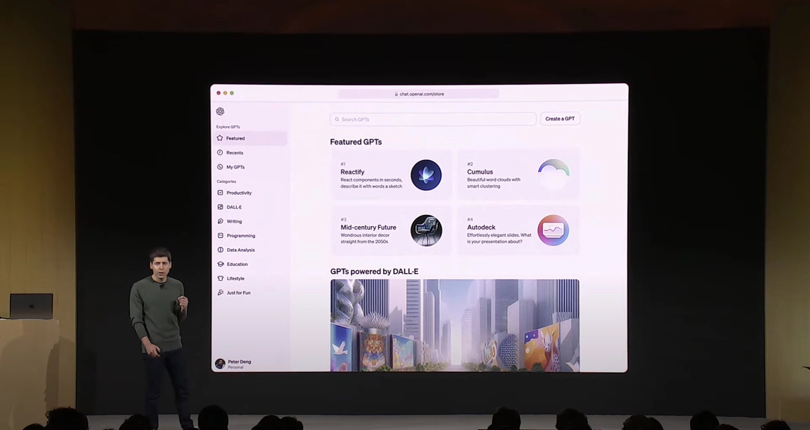This screenshot has width=810, height=430.
Task: Click the Recents clock icon
Action: 220,152
